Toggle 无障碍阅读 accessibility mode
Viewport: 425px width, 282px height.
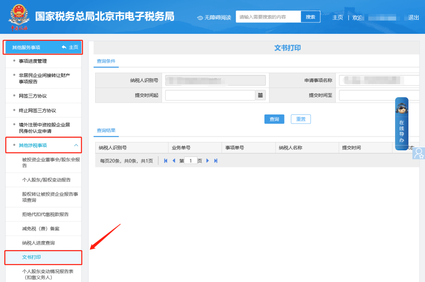coord(214,18)
